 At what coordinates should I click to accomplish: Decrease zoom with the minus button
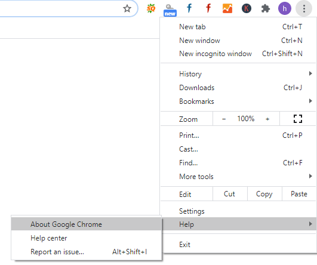click(224, 119)
